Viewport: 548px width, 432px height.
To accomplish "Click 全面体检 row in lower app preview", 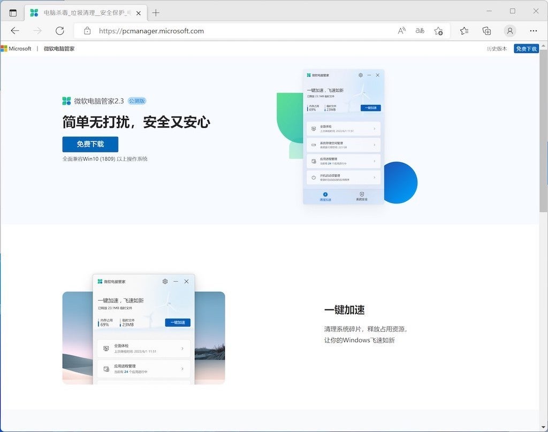I will (143, 348).
